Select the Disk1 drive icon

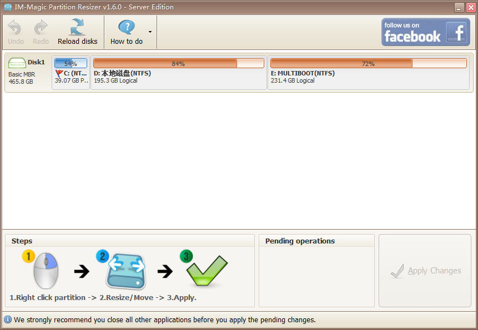pyautogui.click(x=17, y=63)
